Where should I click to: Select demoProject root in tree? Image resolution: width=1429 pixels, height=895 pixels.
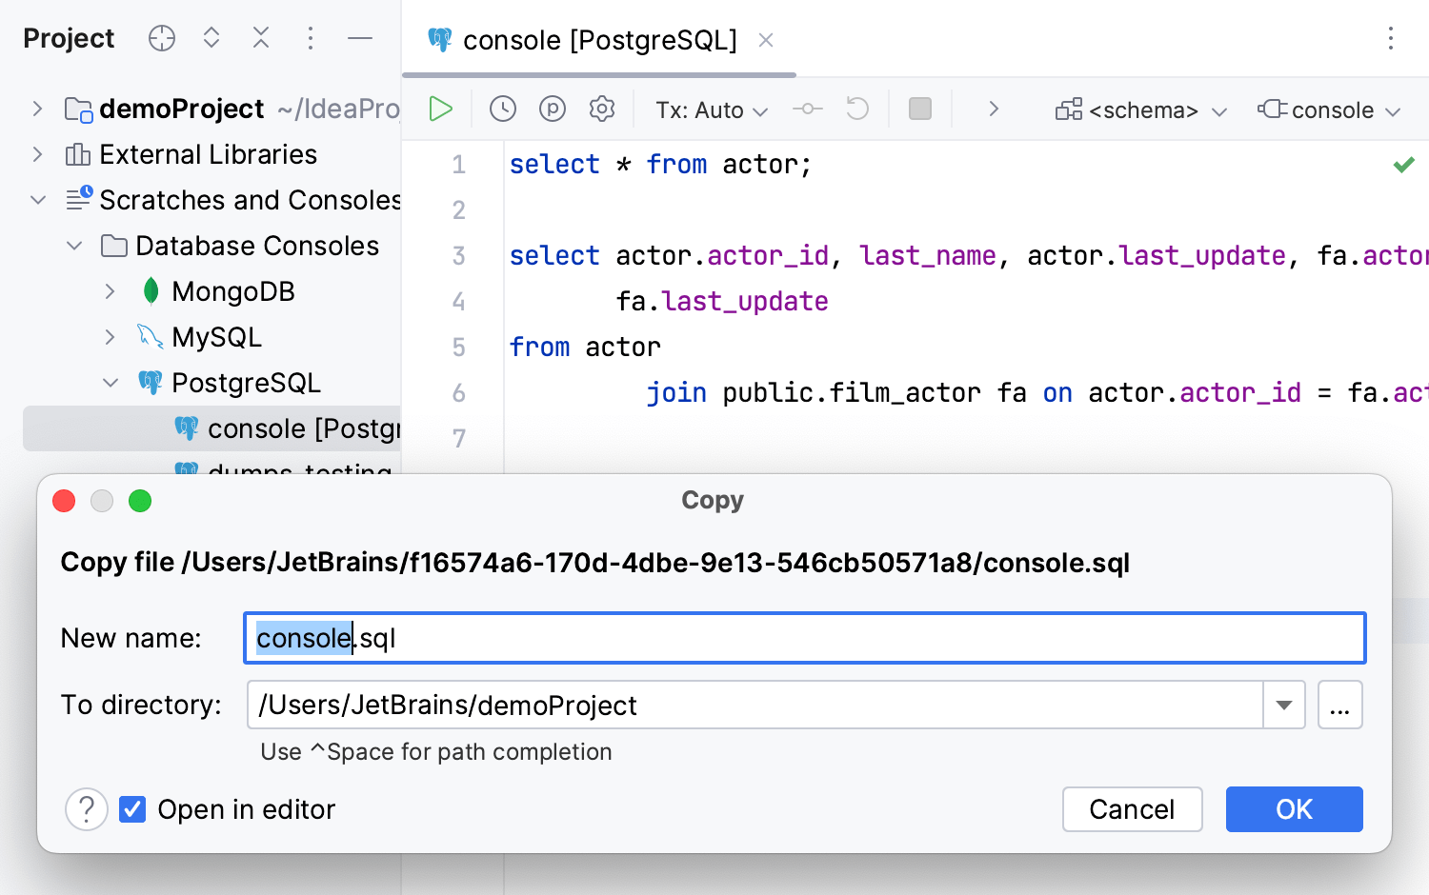(x=181, y=109)
